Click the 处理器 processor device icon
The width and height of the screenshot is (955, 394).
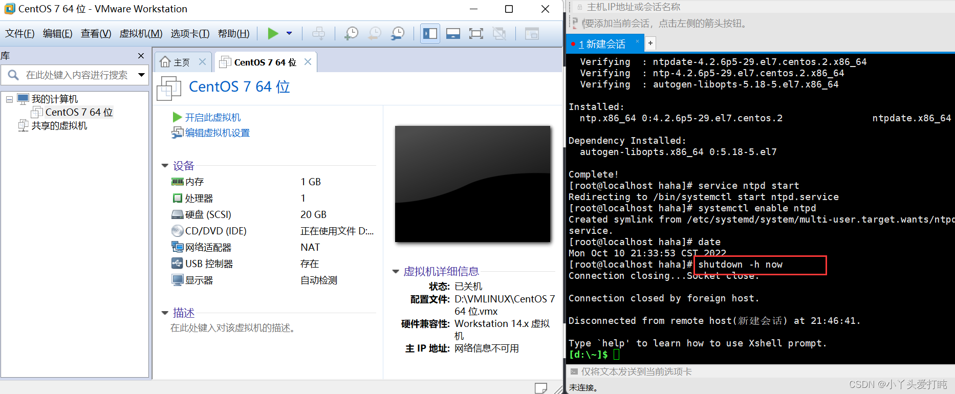click(x=177, y=198)
